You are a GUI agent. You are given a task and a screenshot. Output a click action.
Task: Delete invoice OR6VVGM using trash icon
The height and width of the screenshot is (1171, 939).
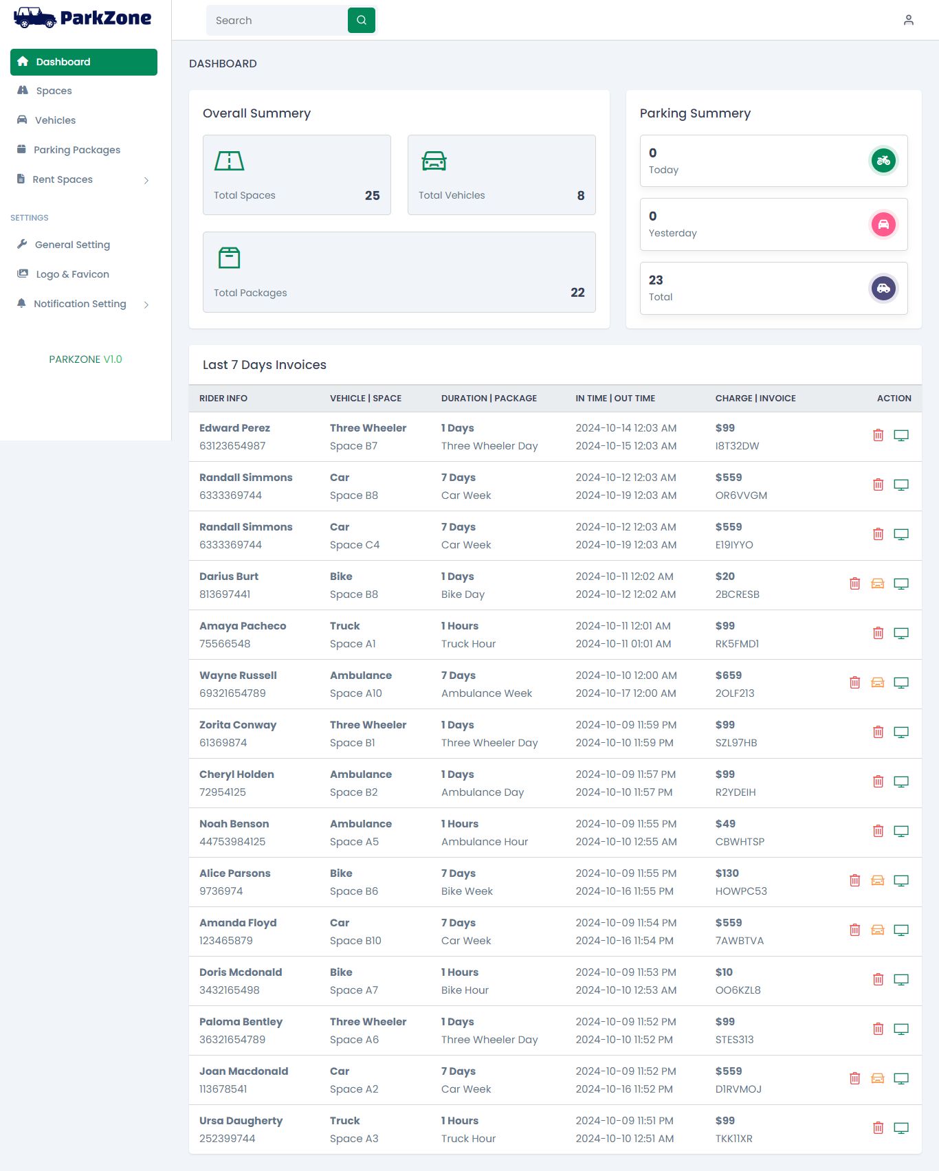click(878, 484)
